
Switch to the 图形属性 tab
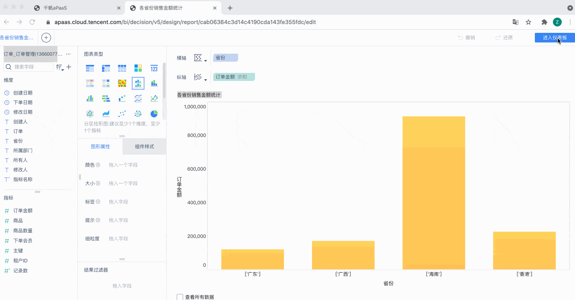point(100,147)
